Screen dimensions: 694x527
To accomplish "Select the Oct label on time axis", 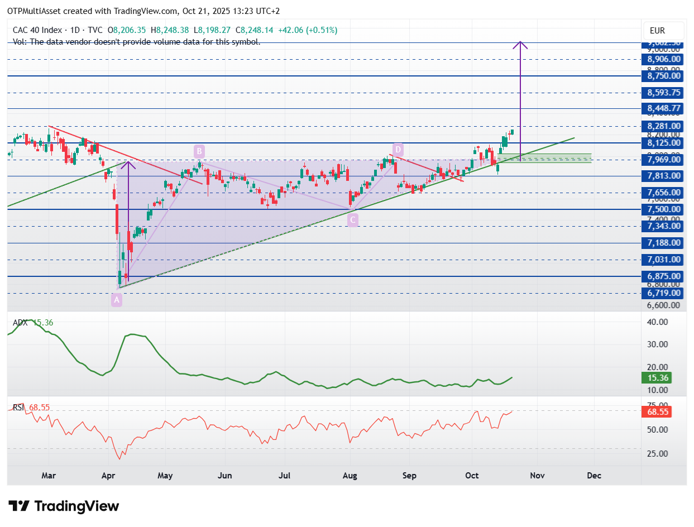I will (x=472, y=476).
